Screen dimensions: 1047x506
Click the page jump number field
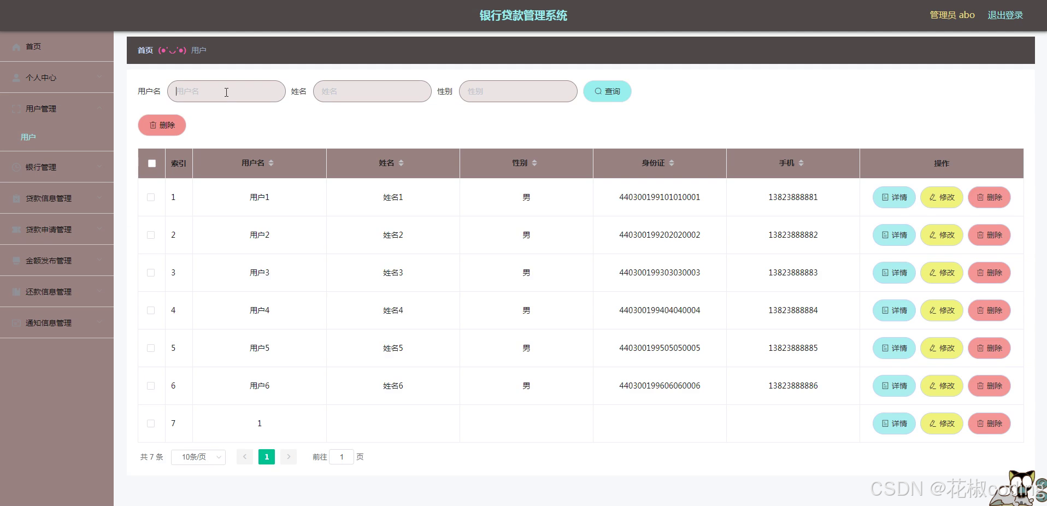click(x=342, y=457)
